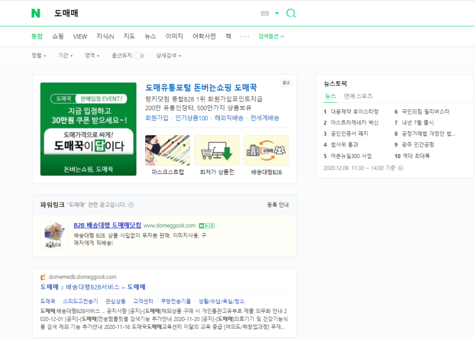Image resolution: width=475 pixels, height=339 pixels.
Task: Open topic 1 대웅제약 호이스타정
Action: (354, 112)
